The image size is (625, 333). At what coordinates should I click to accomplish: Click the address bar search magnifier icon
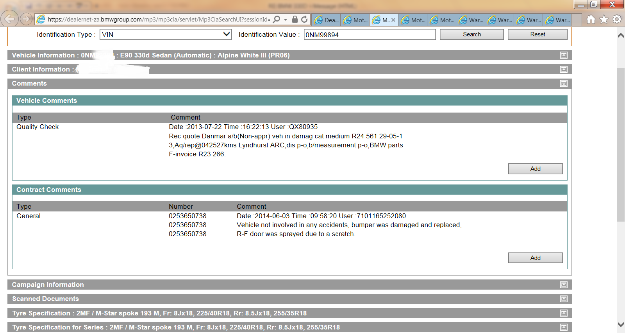(277, 19)
